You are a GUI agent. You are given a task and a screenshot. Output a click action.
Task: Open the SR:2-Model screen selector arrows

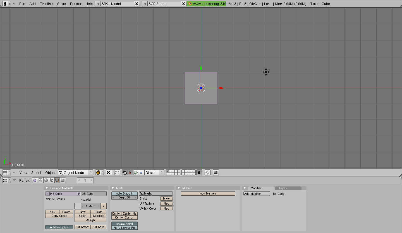(98, 4)
